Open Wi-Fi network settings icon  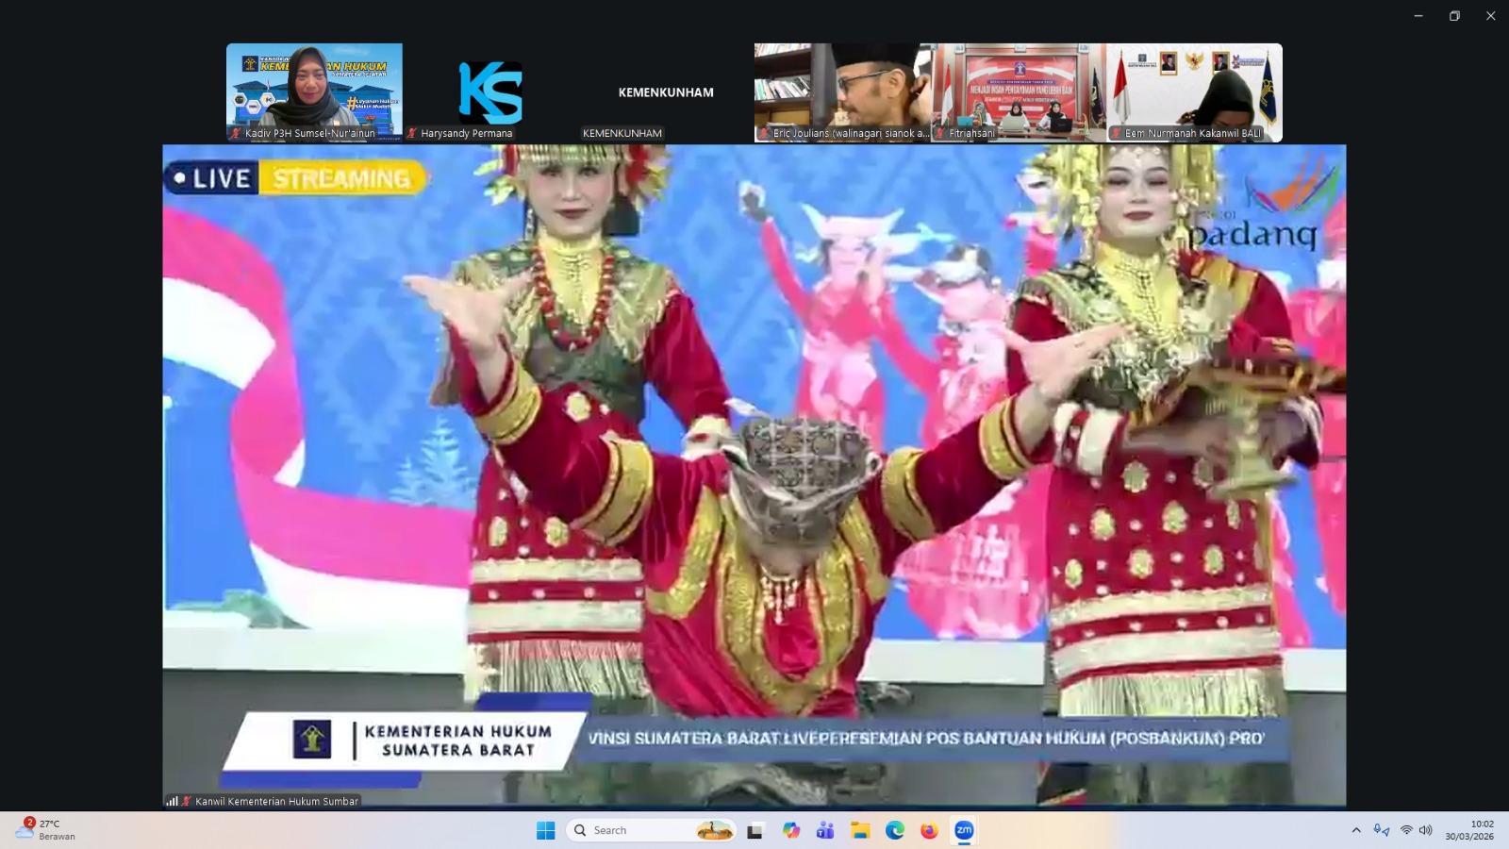(x=1406, y=830)
